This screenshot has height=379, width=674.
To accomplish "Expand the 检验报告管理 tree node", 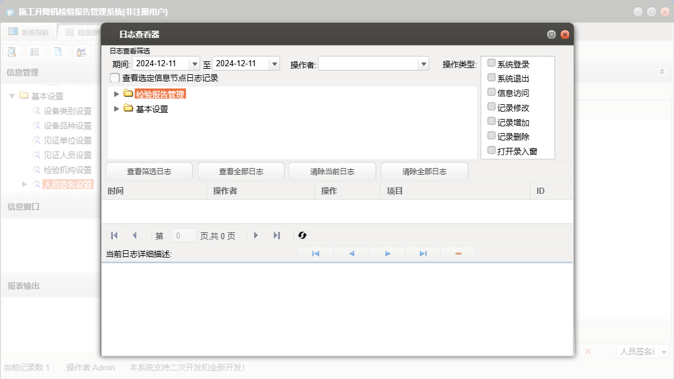I will [x=117, y=94].
